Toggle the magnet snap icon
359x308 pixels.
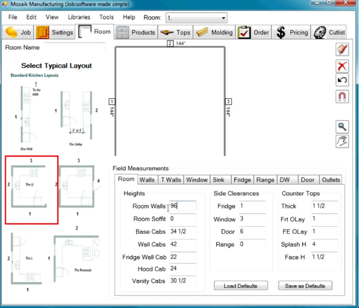(x=342, y=96)
